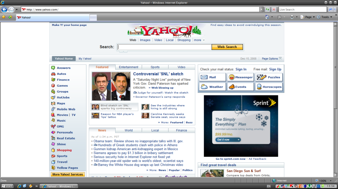
Task: Expand the Yahoo 'more' search dropdown
Action: [204, 40]
